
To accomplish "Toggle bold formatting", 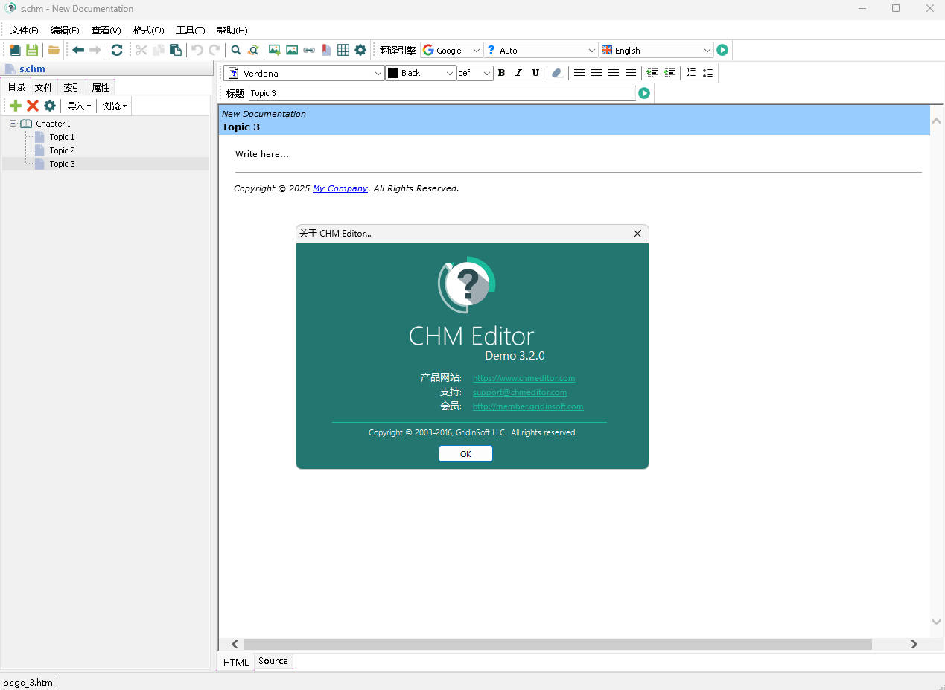I will (501, 73).
